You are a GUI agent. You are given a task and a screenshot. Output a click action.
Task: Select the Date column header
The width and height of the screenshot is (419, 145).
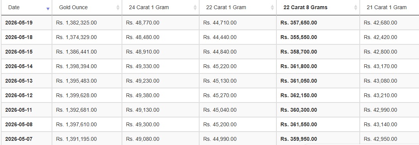tap(26, 8)
